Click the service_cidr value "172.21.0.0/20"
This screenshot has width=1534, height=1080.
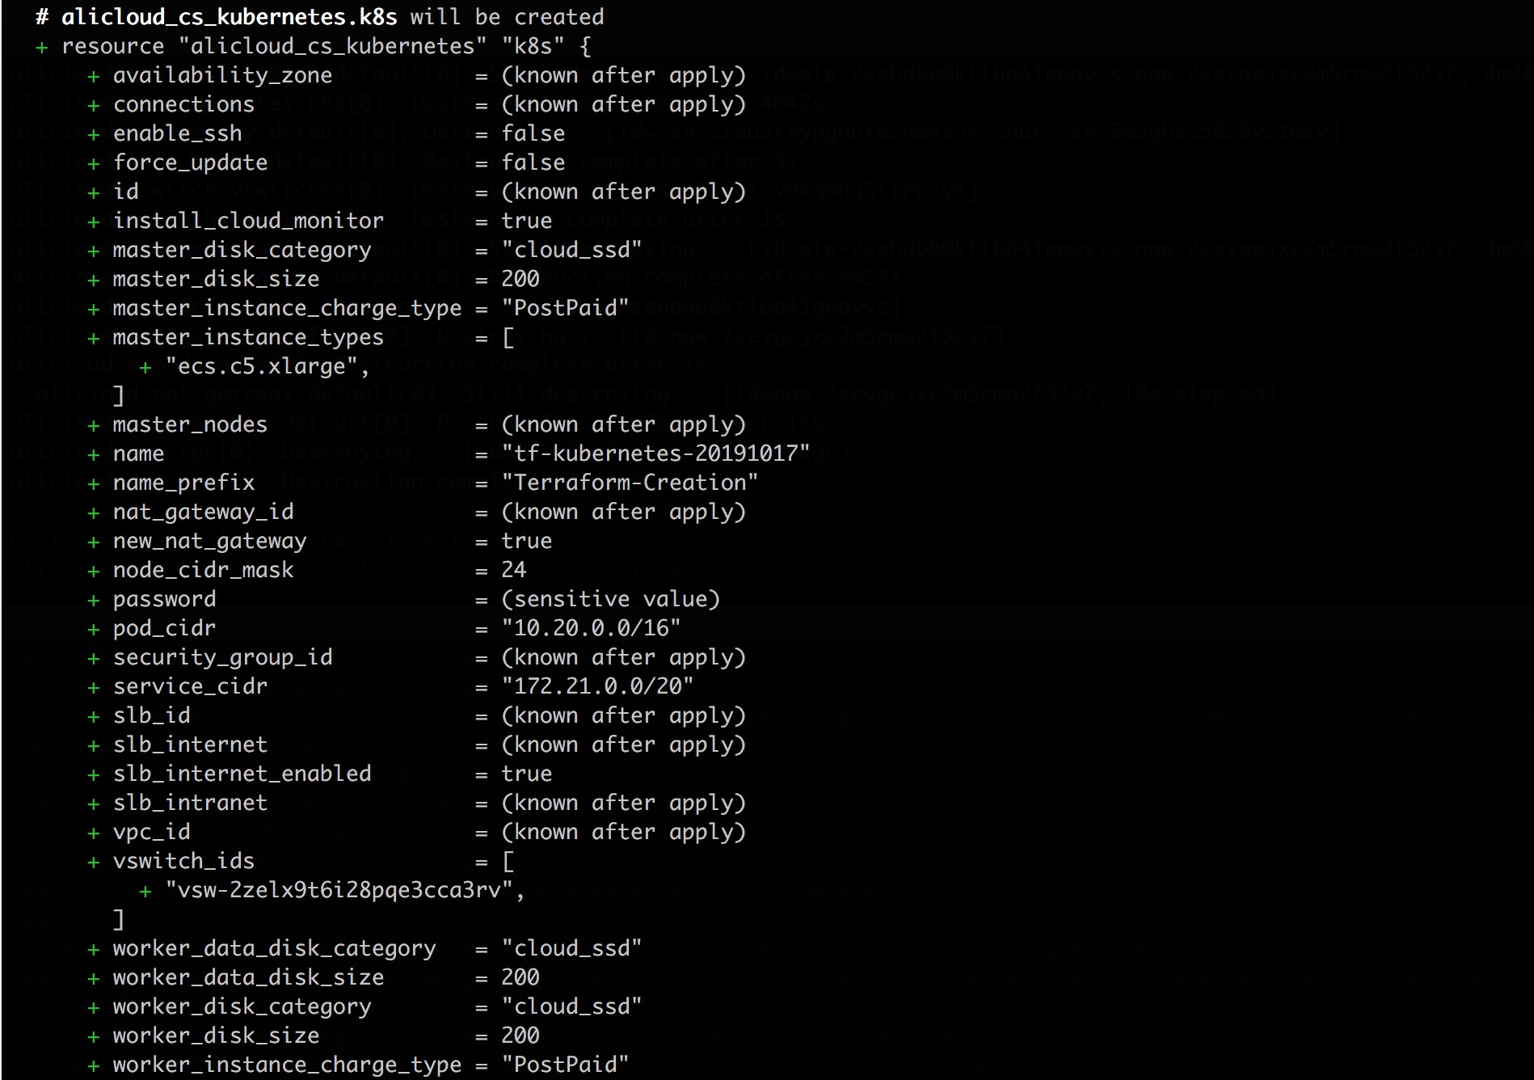pyautogui.click(x=597, y=686)
